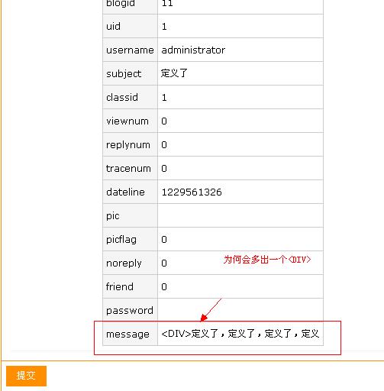The height and width of the screenshot is (391, 384).
Task: Click the classid value 1
Action: click(x=164, y=97)
